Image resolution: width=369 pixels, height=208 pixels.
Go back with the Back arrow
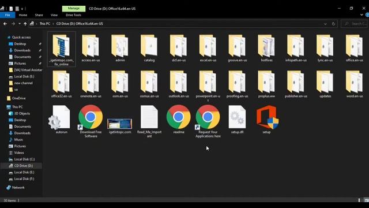[5, 24]
